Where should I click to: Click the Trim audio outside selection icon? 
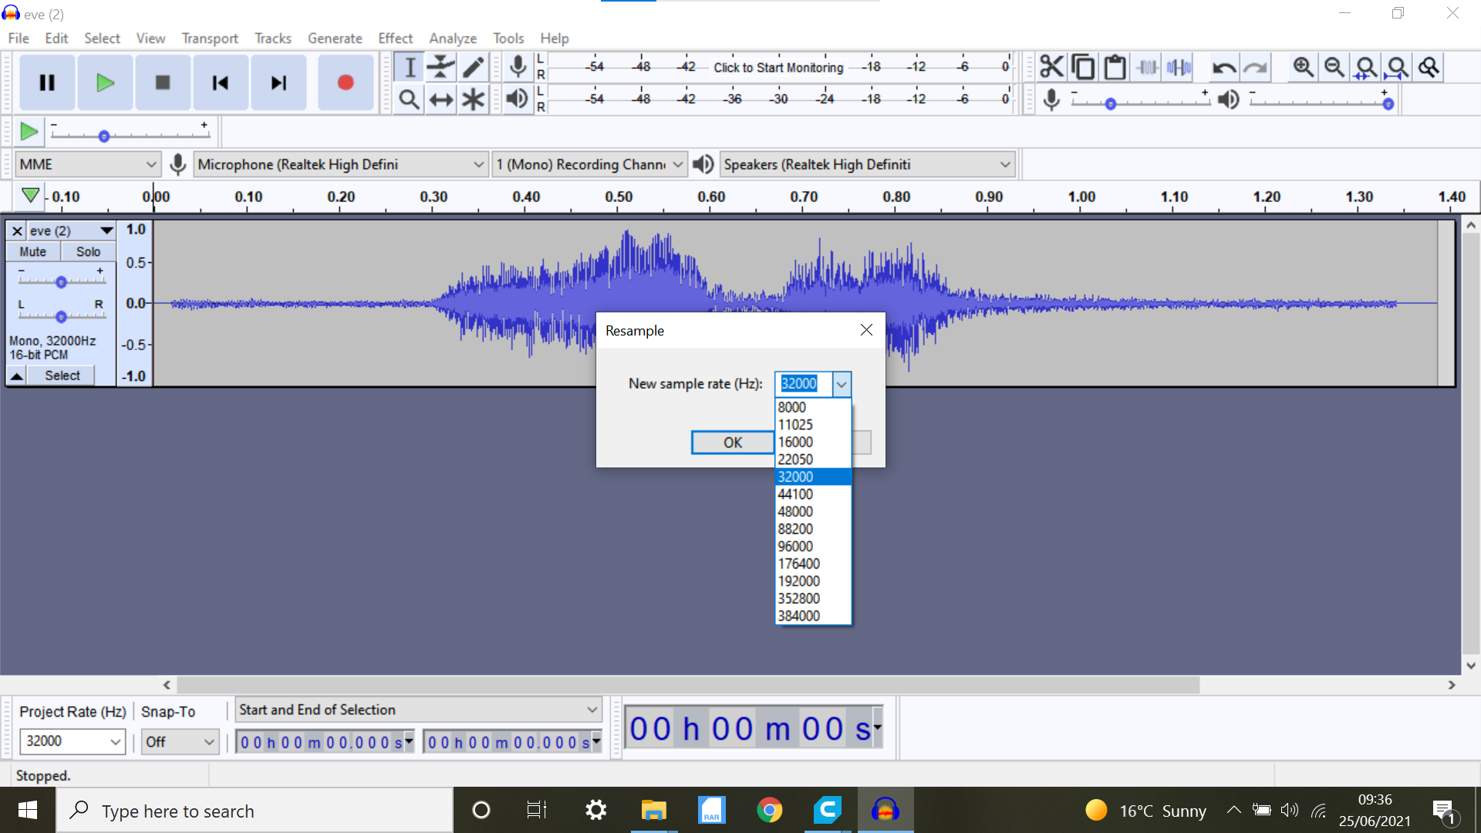point(1147,67)
